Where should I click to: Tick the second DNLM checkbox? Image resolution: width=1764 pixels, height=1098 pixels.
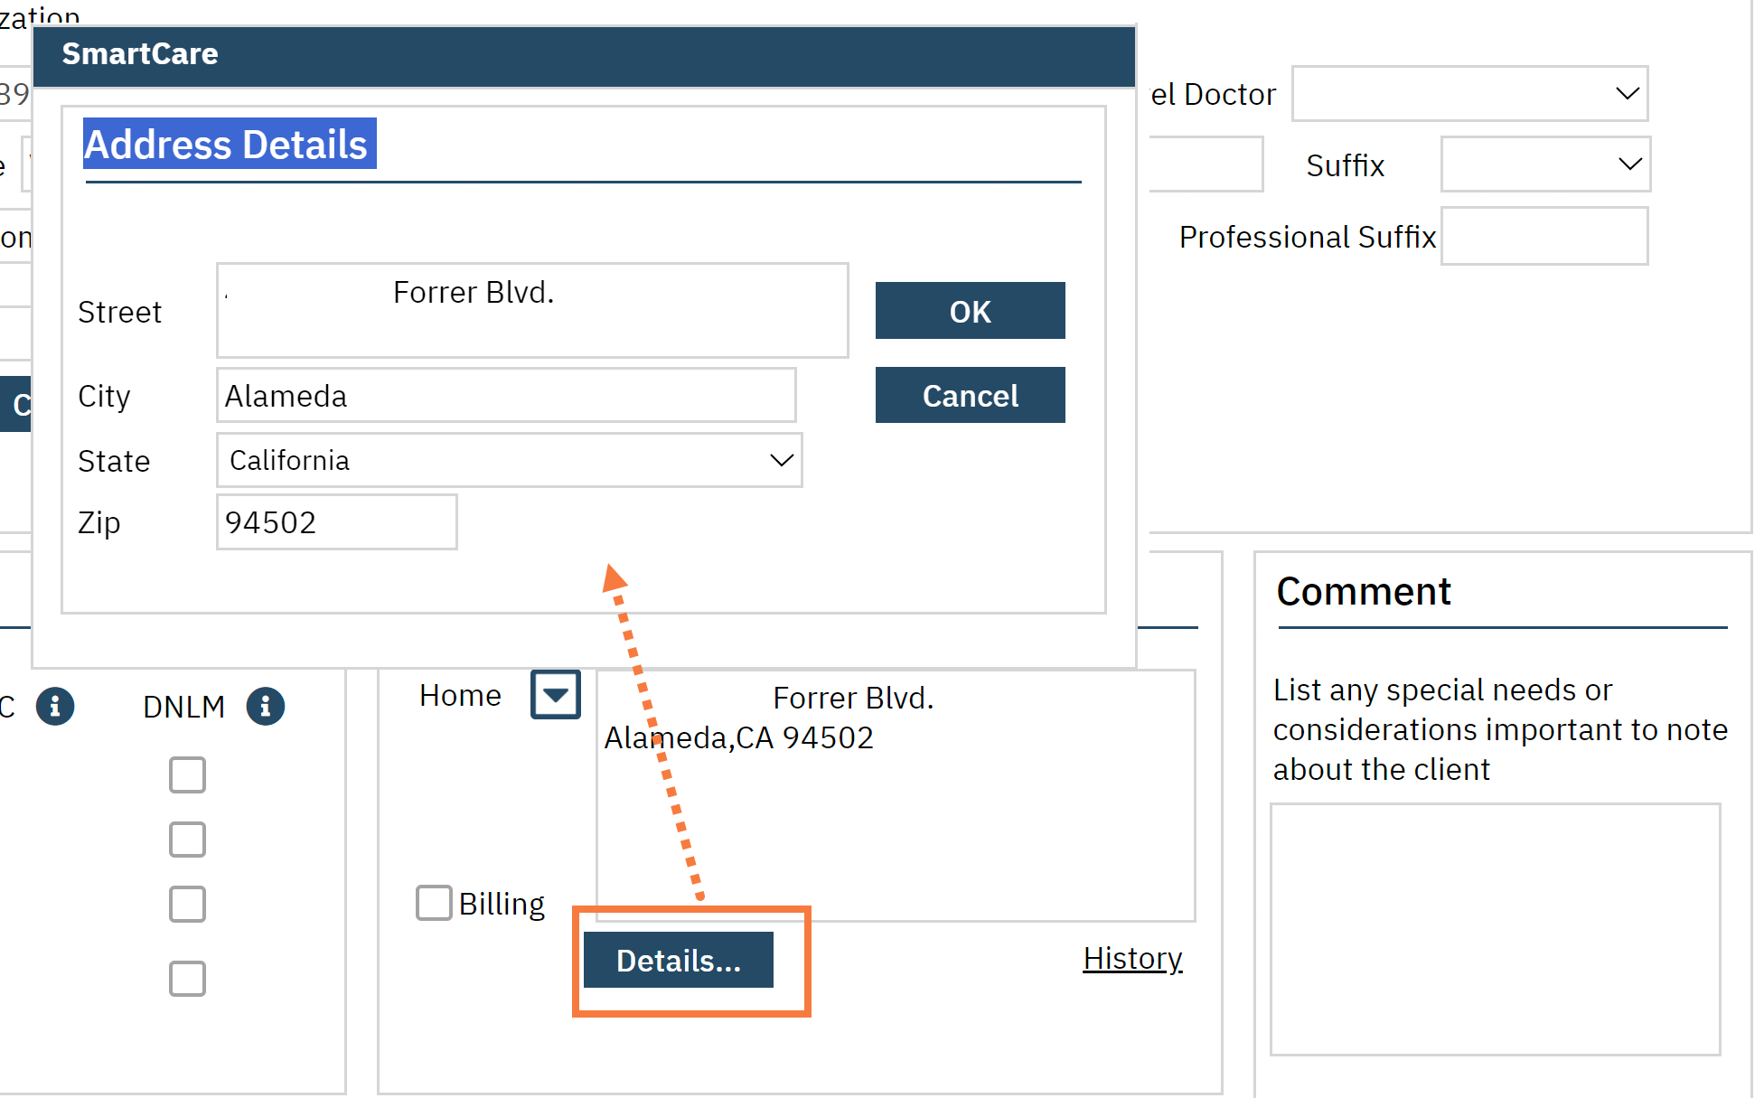coord(187,840)
